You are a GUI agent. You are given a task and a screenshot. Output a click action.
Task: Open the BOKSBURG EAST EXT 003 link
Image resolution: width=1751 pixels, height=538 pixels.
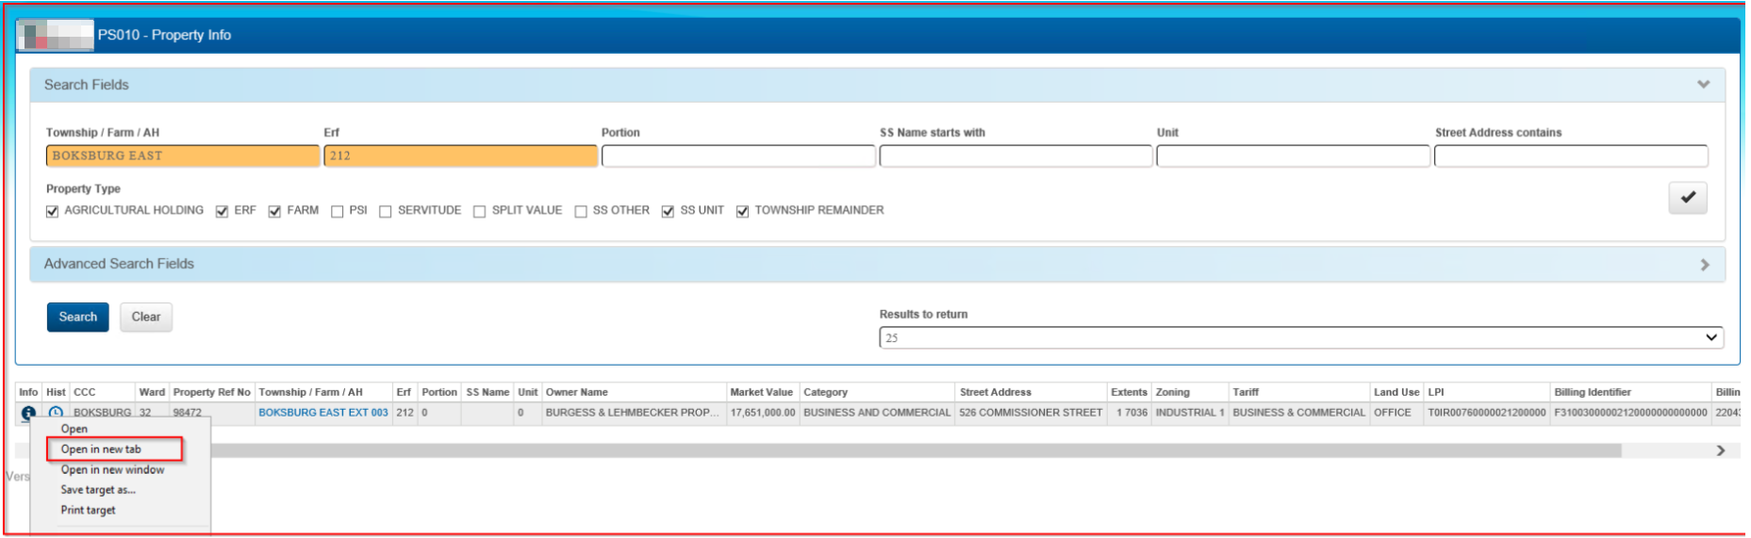coord(323,413)
